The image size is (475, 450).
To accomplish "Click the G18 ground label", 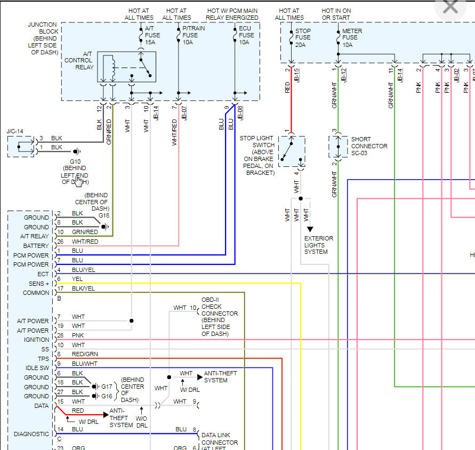I will [x=103, y=216].
